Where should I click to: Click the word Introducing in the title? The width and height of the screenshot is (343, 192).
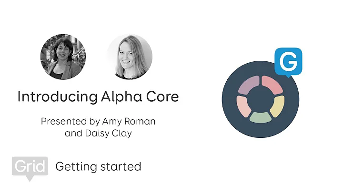pyautogui.click(x=57, y=97)
